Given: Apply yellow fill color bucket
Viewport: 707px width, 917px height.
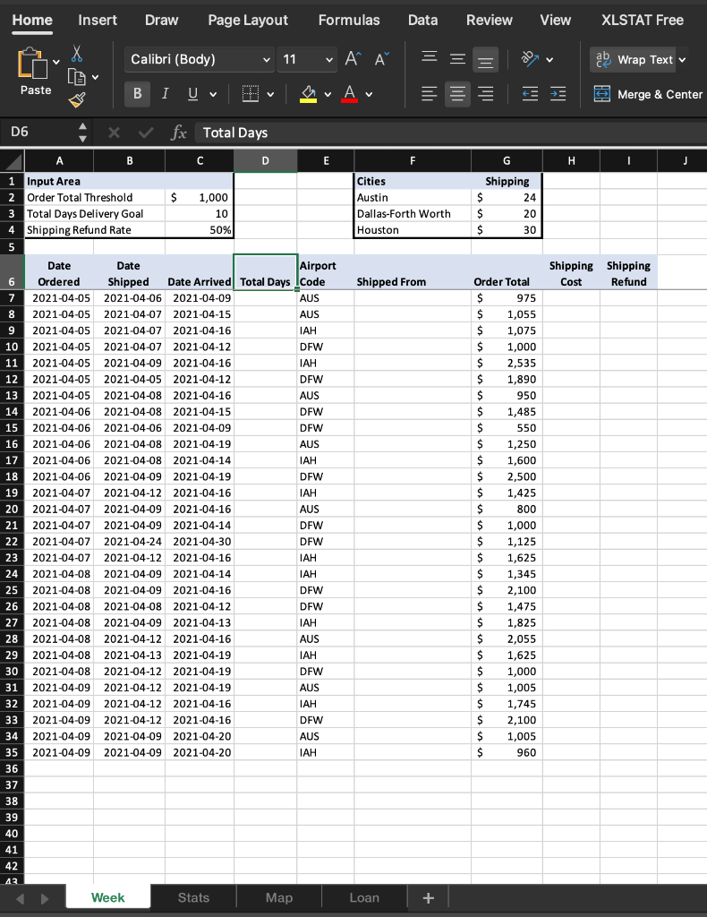Looking at the screenshot, I should 309,93.
